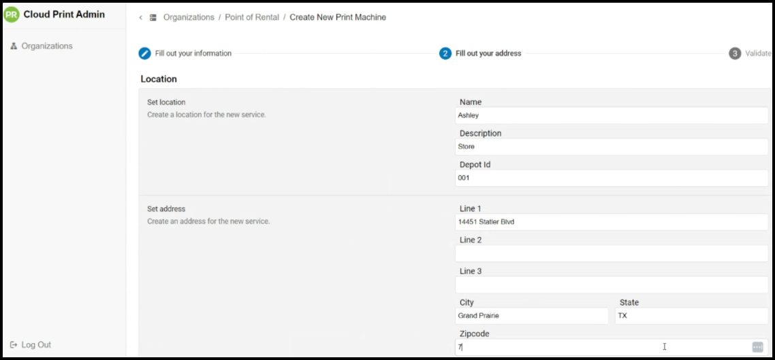Click the back chevron in breadcrumb
This screenshot has height=360, width=775.
point(141,18)
